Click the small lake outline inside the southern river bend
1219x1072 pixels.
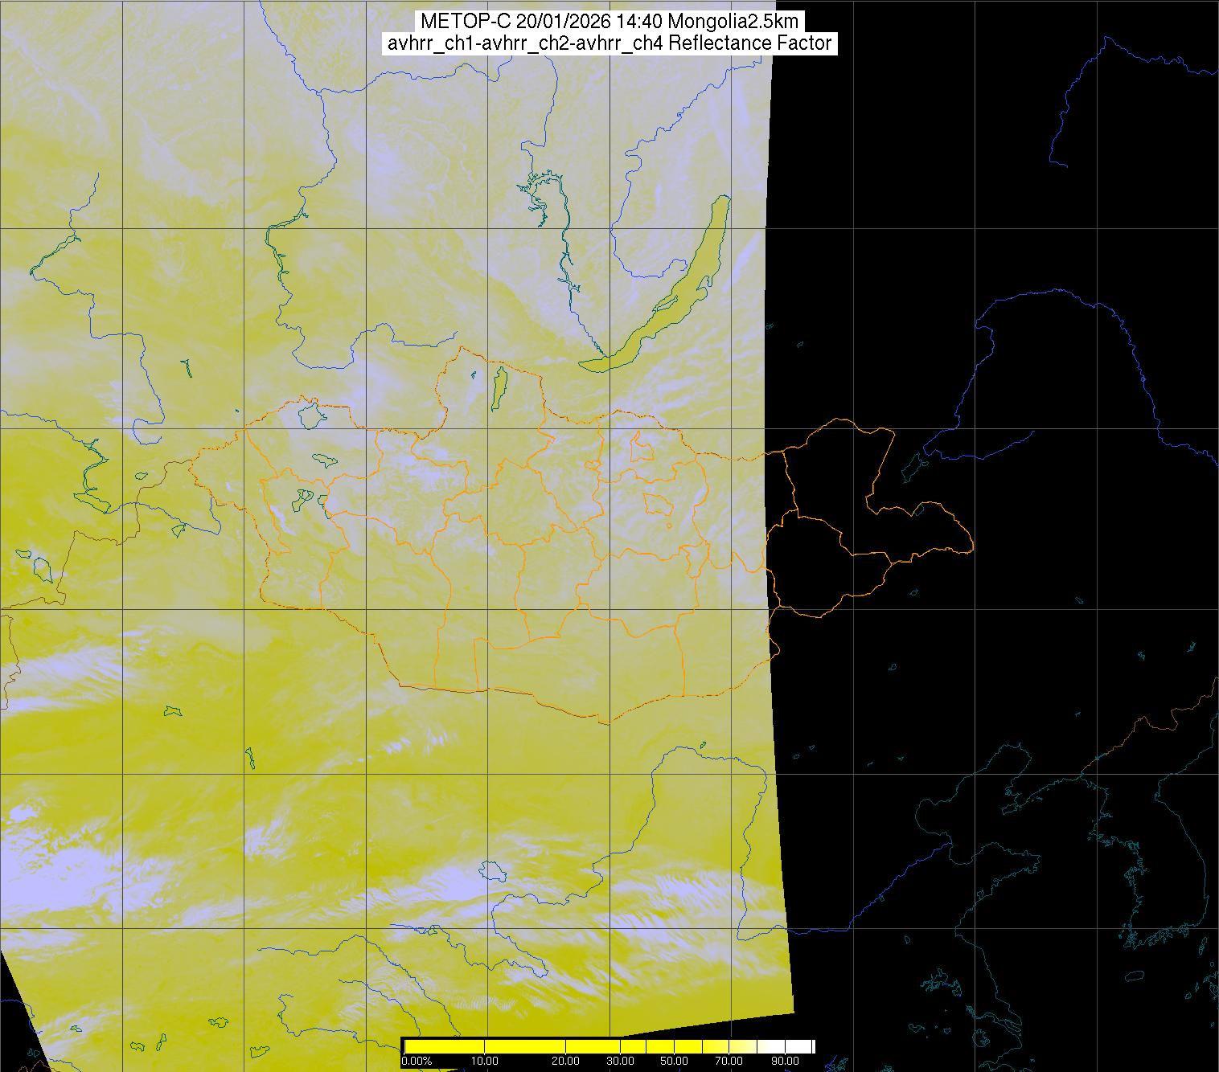click(x=490, y=872)
